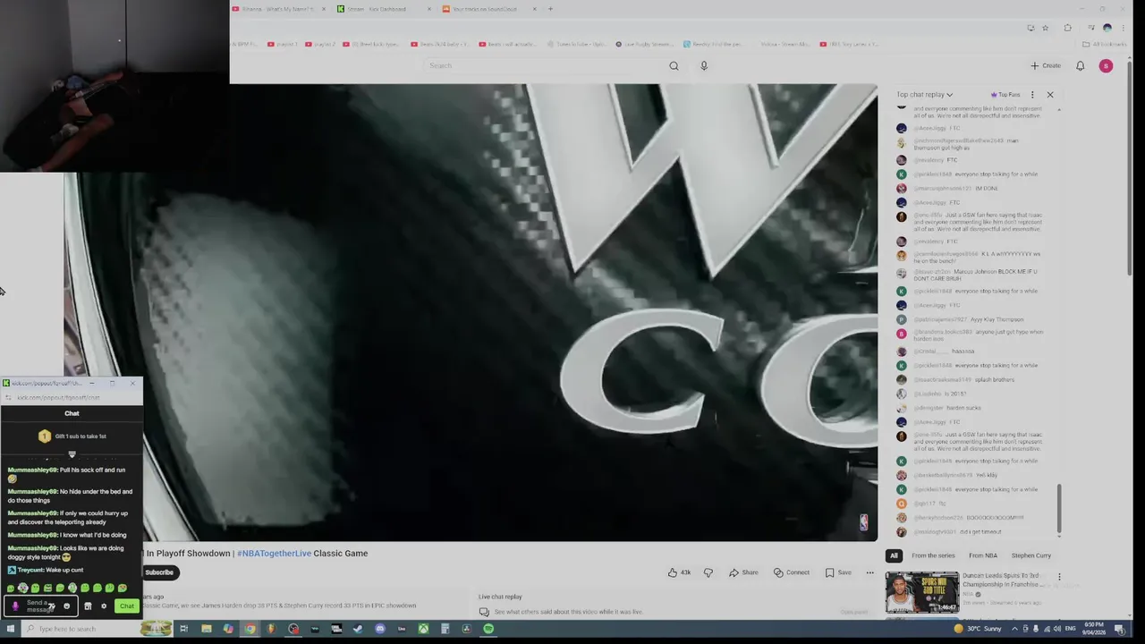Screen dimensions: 1145x644
Task: Click Treycunt username in Kick chat
Action: tap(29, 570)
